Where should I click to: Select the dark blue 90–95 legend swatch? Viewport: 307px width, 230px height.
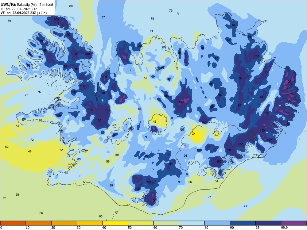click(x=243, y=223)
